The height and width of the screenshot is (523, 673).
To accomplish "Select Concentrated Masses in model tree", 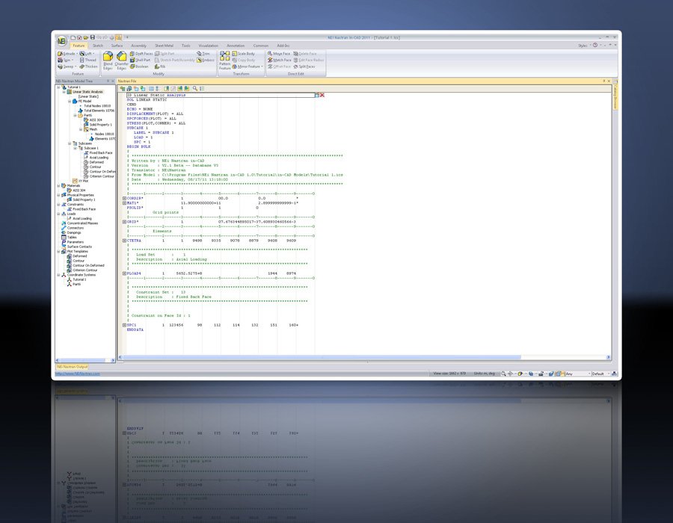I will point(82,223).
